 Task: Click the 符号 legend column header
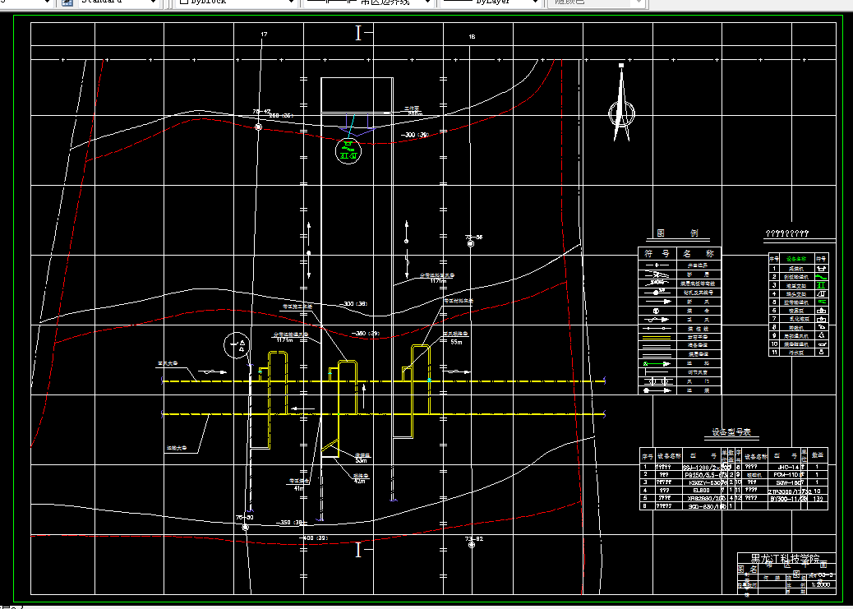tap(657, 254)
